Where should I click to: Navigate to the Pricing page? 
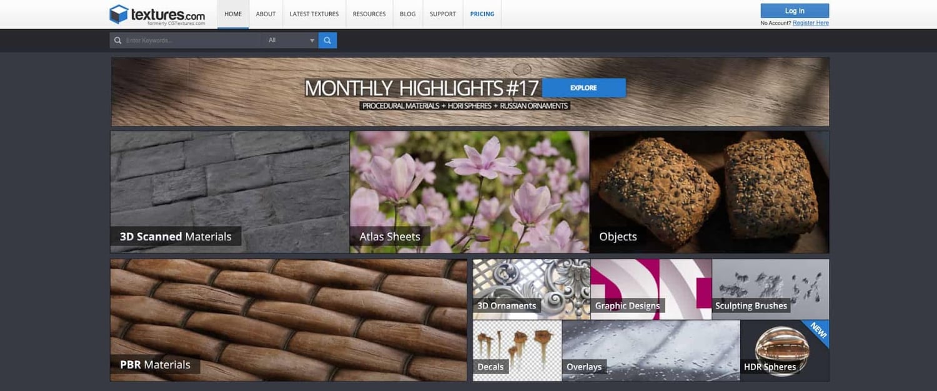(x=482, y=14)
